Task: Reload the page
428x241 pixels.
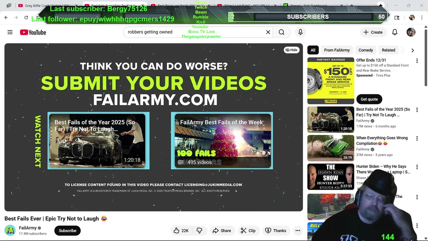Action: (26, 17)
